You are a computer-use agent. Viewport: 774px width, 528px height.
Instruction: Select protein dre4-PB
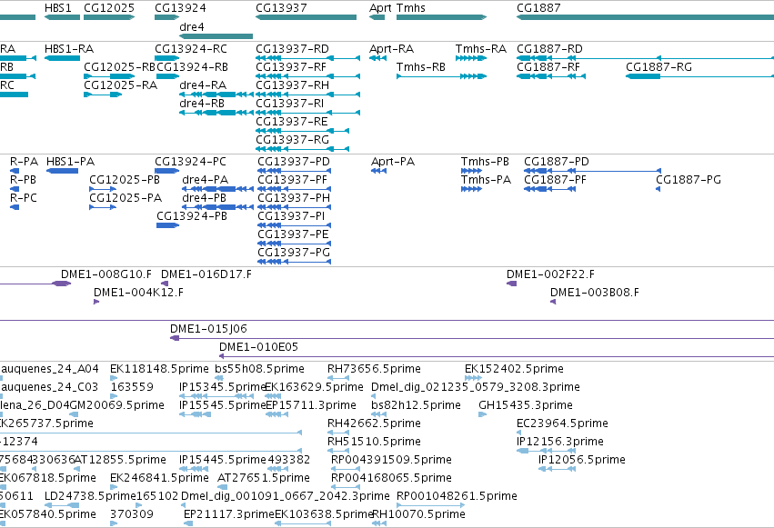tap(217, 207)
